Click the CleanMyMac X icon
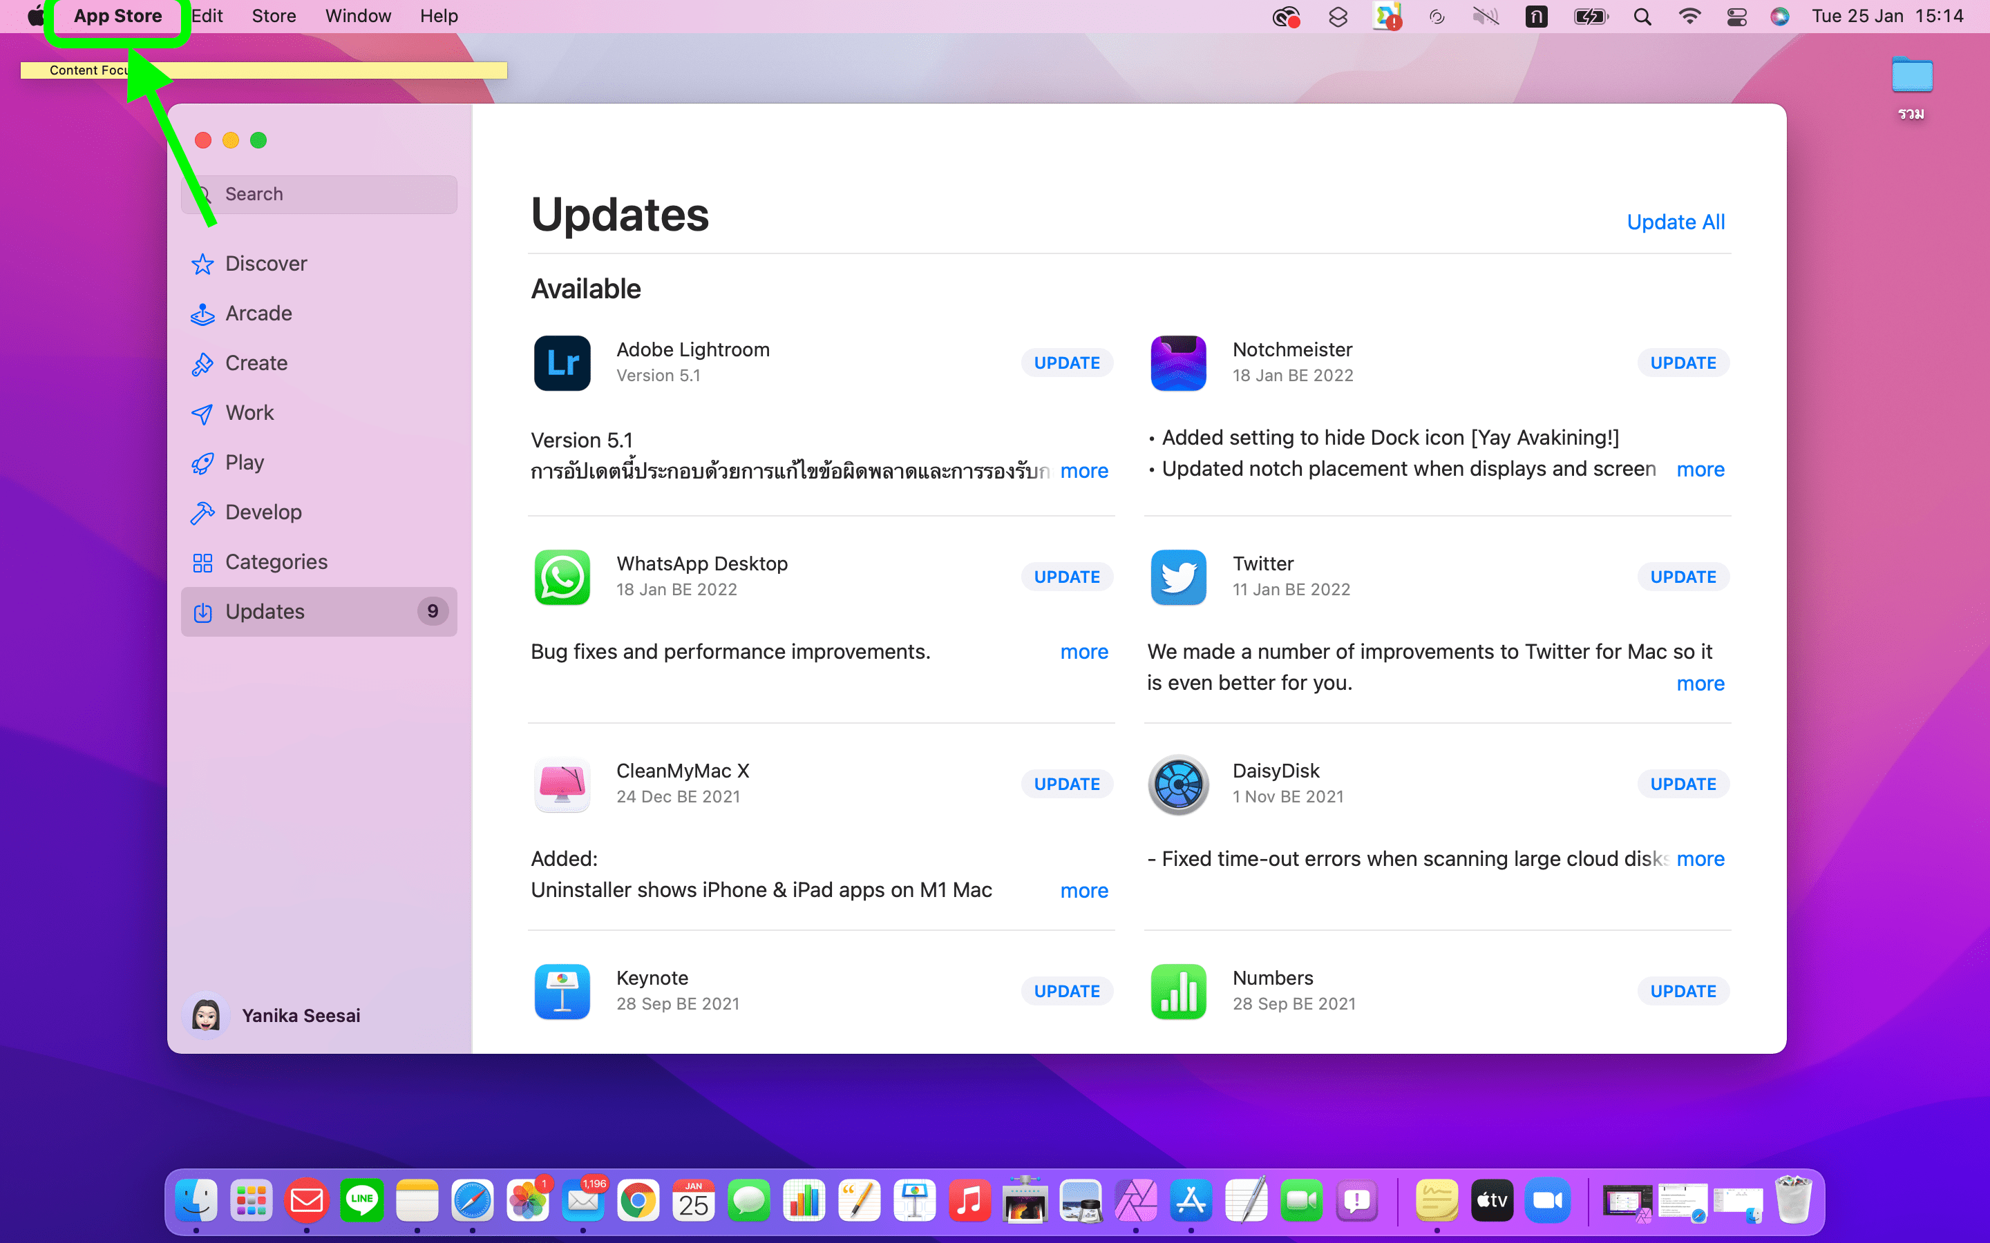The width and height of the screenshot is (1990, 1243). [x=562, y=784]
